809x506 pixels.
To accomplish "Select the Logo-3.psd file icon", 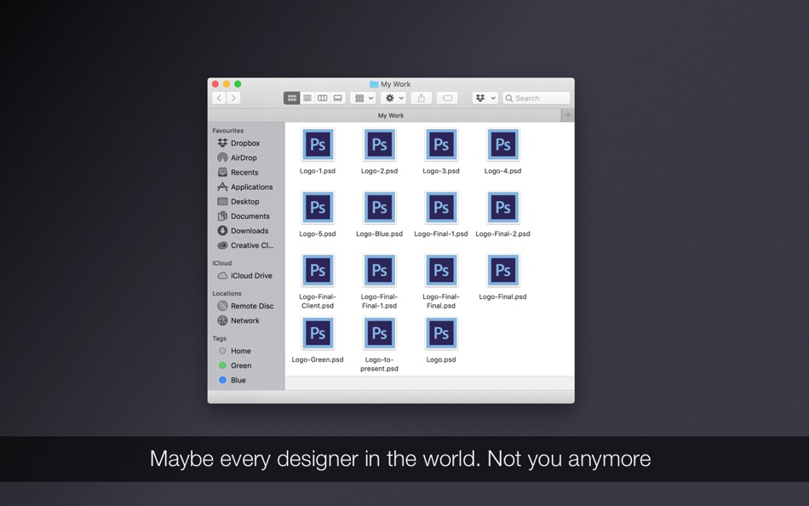I will pyautogui.click(x=441, y=145).
